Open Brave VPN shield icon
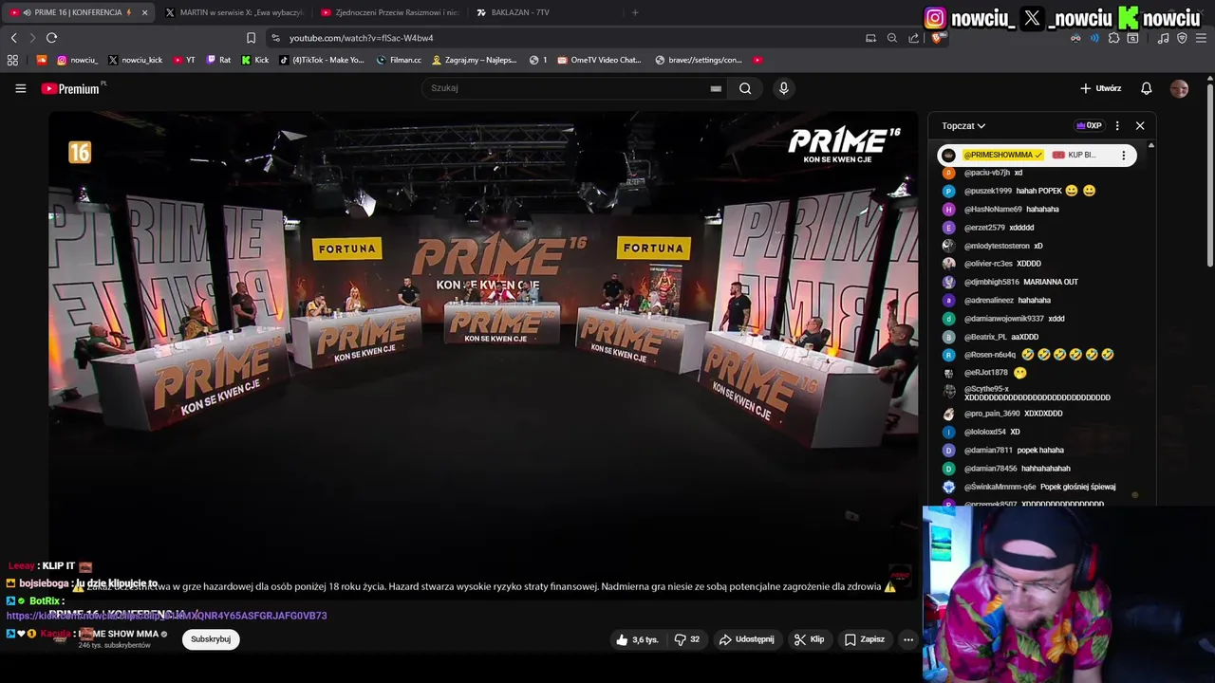 pos(1182,38)
